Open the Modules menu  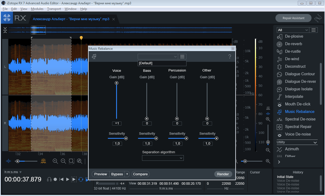[37, 9]
